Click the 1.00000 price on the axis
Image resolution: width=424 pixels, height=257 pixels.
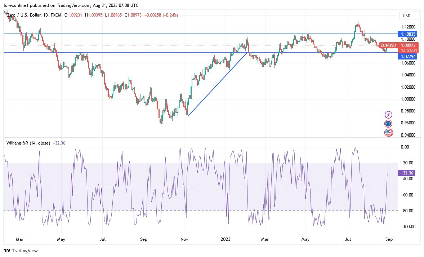click(408, 99)
